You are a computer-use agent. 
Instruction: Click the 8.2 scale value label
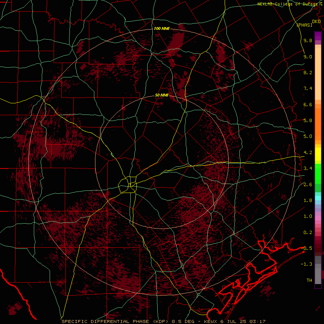308,72
